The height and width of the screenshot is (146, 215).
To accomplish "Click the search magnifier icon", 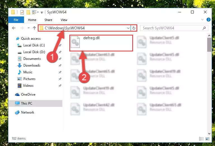I will pos(204,28).
